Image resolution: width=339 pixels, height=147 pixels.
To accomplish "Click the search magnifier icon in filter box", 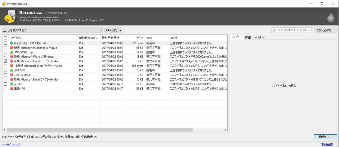I will tap(274, 30).
